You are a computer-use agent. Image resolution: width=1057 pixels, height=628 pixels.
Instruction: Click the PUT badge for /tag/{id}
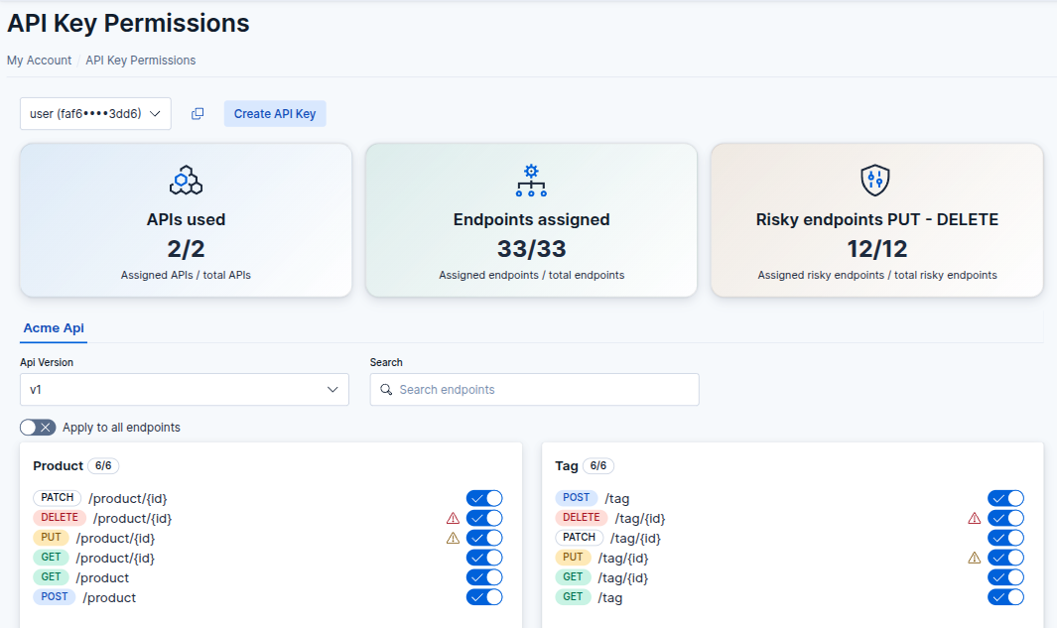click(x=573, y=558)
